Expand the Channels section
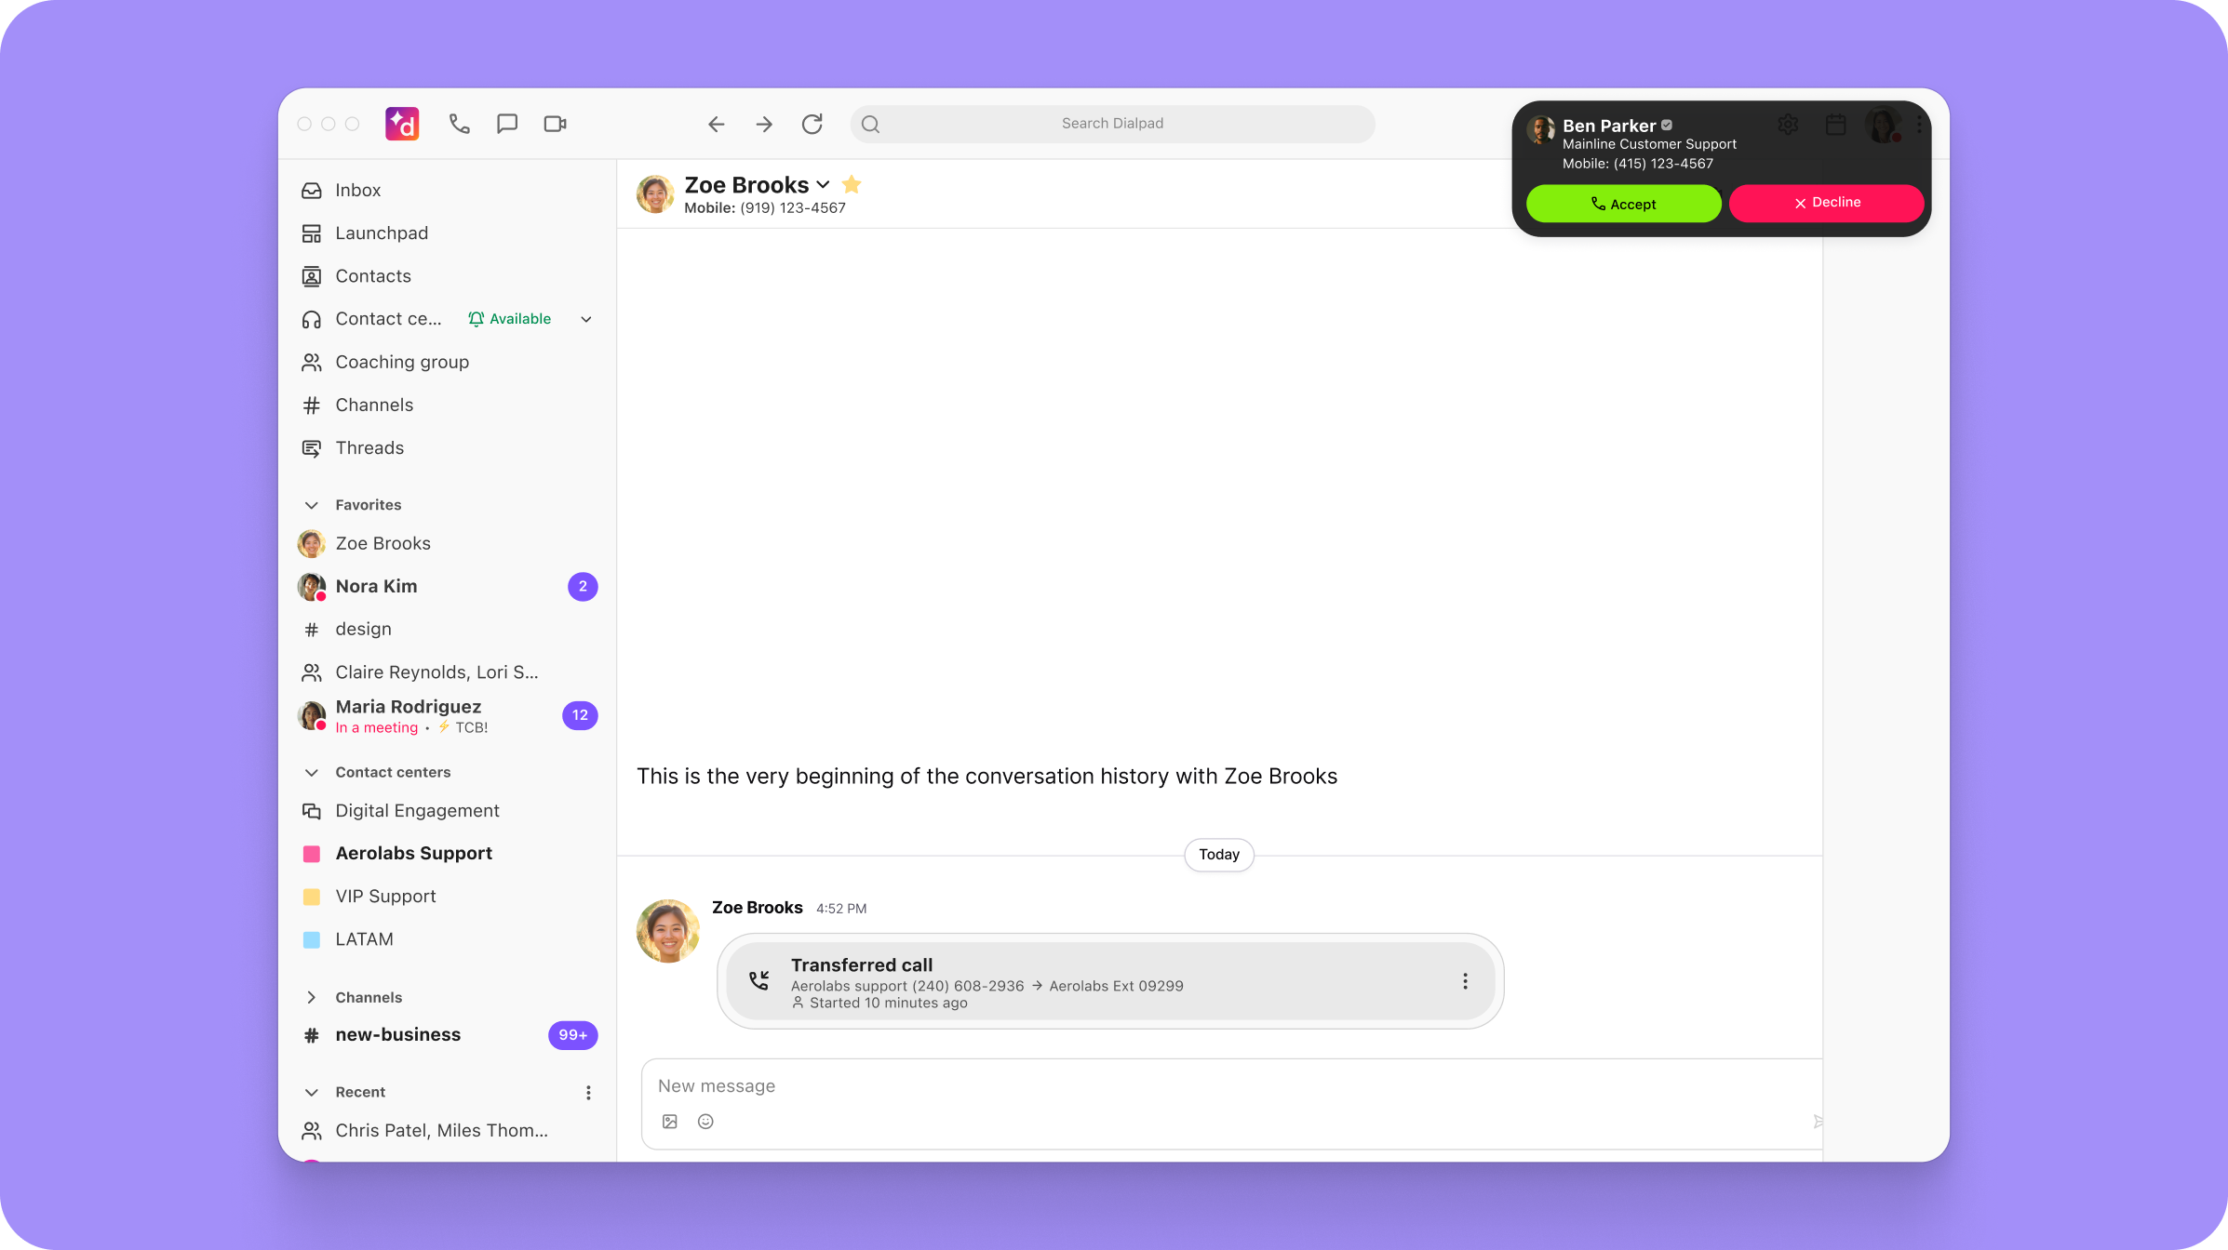The image size is (2228, 1250). [312, 997]
